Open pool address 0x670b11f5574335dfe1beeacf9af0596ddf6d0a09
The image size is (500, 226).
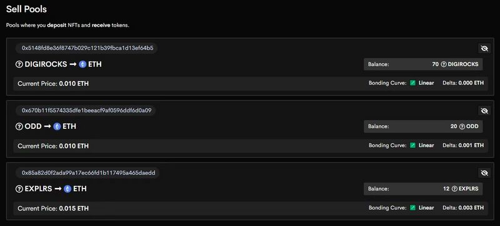[x=86, y=110]
